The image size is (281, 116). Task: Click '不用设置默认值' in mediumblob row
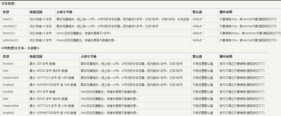pyautogui.click(x=203, y=106)
